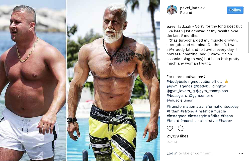Click the caption scrollbar thumb
Screen dimensions: 249x161
[248, 37]
